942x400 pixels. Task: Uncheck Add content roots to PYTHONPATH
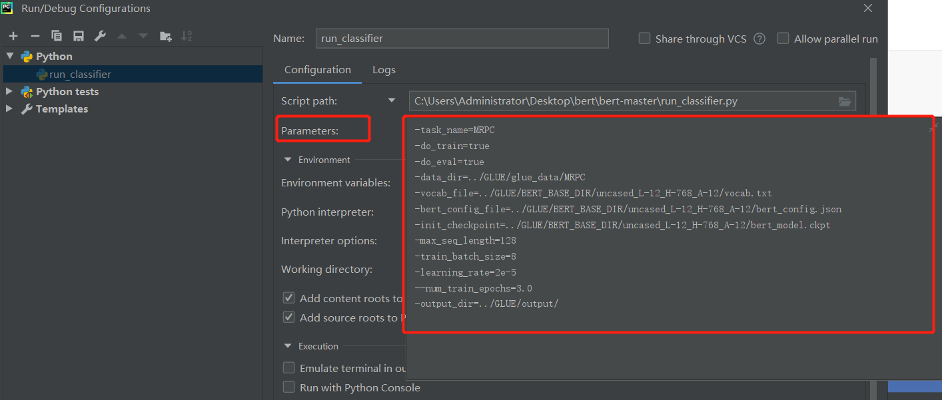pyautogui.click(x=288, y=298)
